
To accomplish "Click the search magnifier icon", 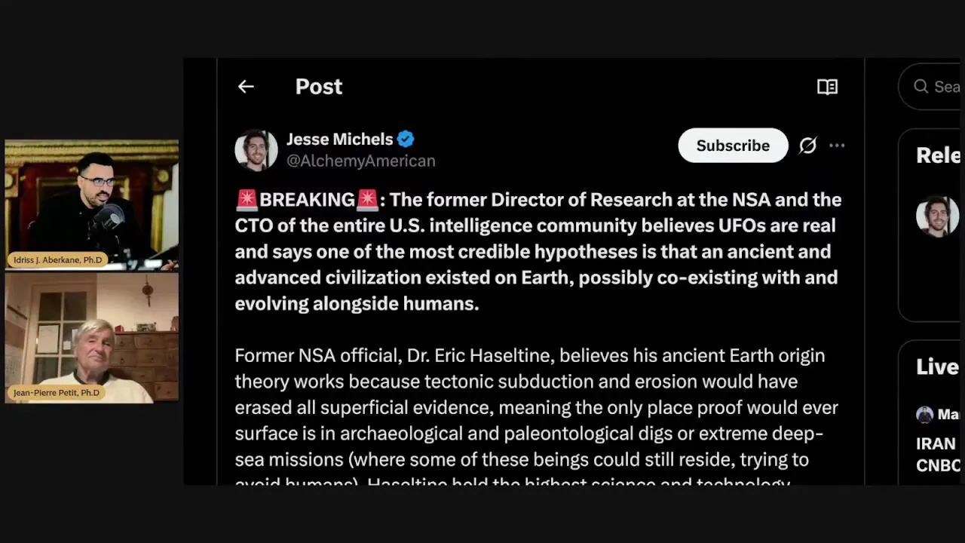I will (x=921, y=87).
